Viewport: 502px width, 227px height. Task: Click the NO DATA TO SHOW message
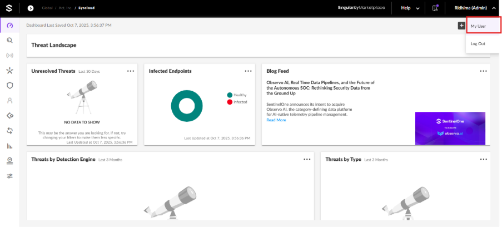click(x=82, y=122)
